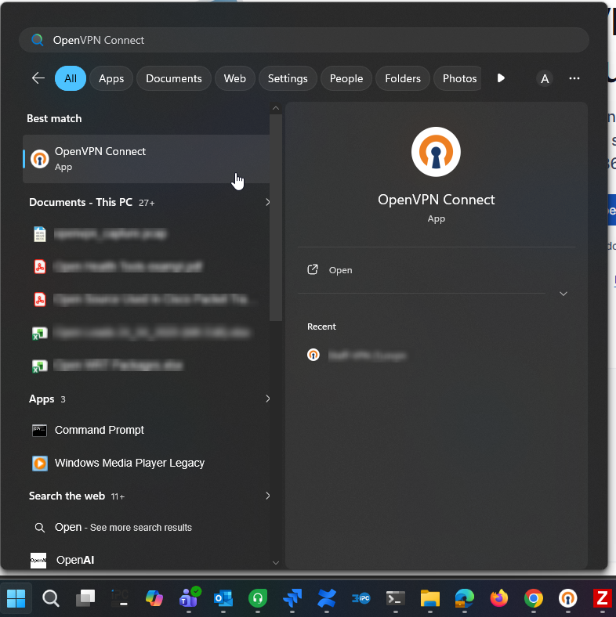Open Microsoft Teams from the taskbar
The width and height of the screenshot is (616, 617).
(190, 597)
